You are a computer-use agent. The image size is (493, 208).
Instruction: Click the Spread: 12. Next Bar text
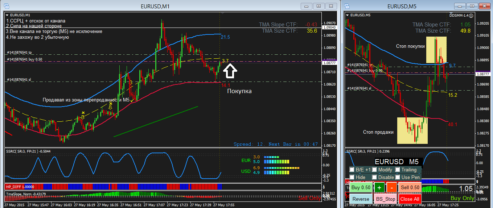276,144
